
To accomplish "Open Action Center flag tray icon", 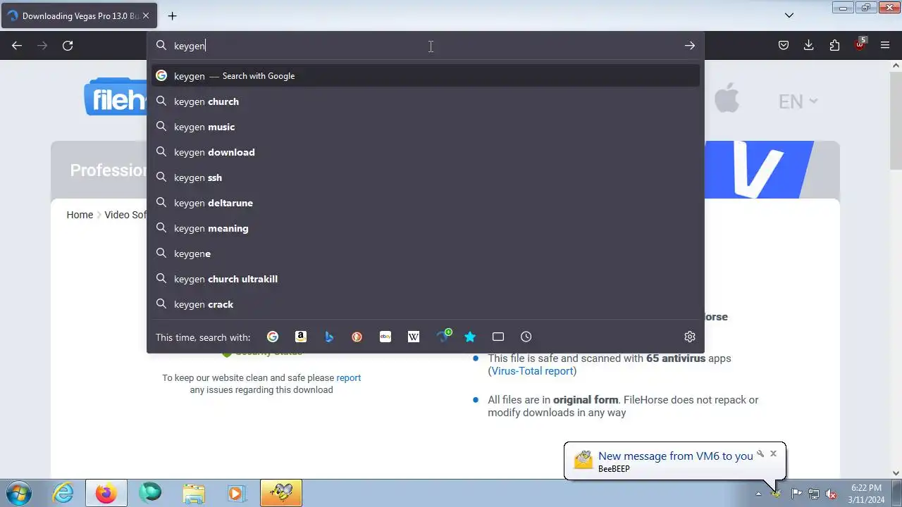I will pos(796,494).
